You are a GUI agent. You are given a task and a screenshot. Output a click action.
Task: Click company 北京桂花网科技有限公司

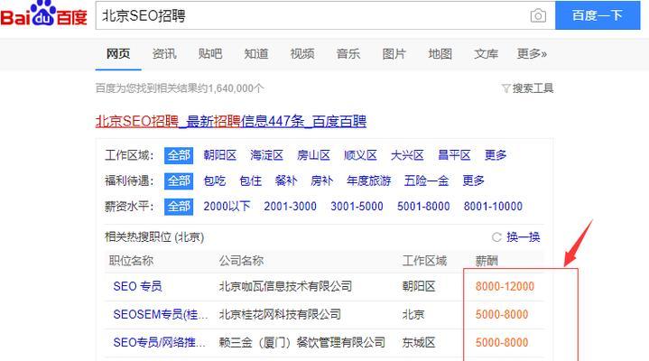pyautogui.click(x=280, y=315)
